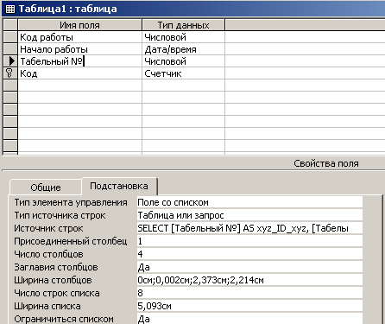
Task: Click the table icon in title bar
Action: point(10,9)
